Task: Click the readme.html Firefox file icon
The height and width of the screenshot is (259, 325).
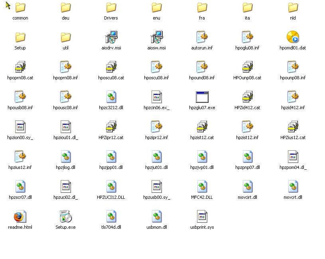Action: [x=20, y=217]
